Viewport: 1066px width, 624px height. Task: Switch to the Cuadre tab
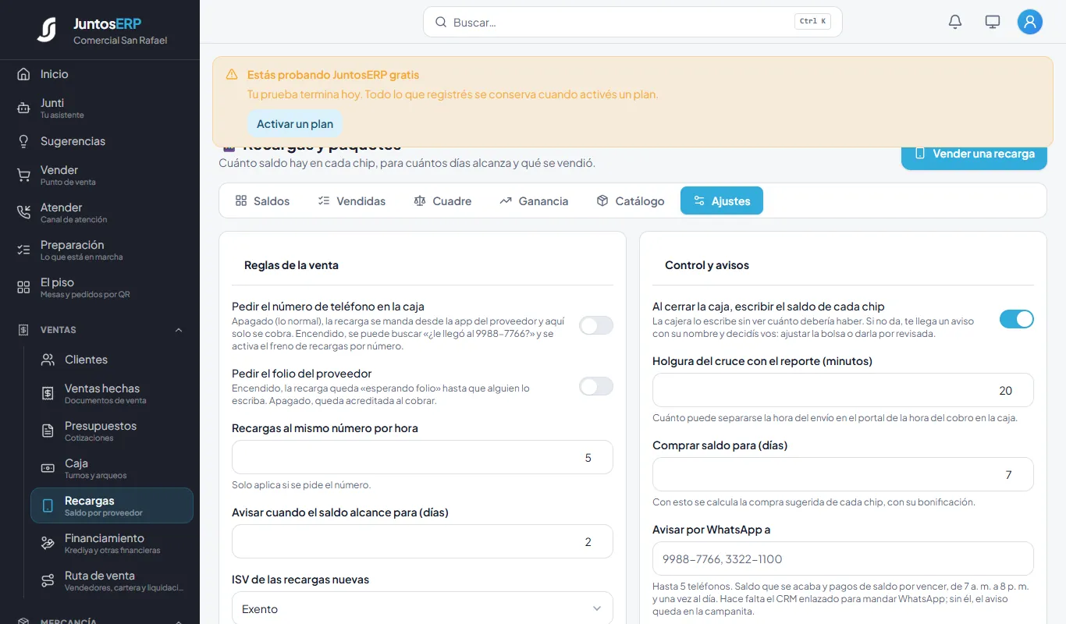pyautogui.click(x=442, y=200)
